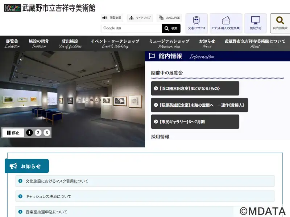
Task: Click the 開催中の展覧会 heading text
Action: coord(167,73)
